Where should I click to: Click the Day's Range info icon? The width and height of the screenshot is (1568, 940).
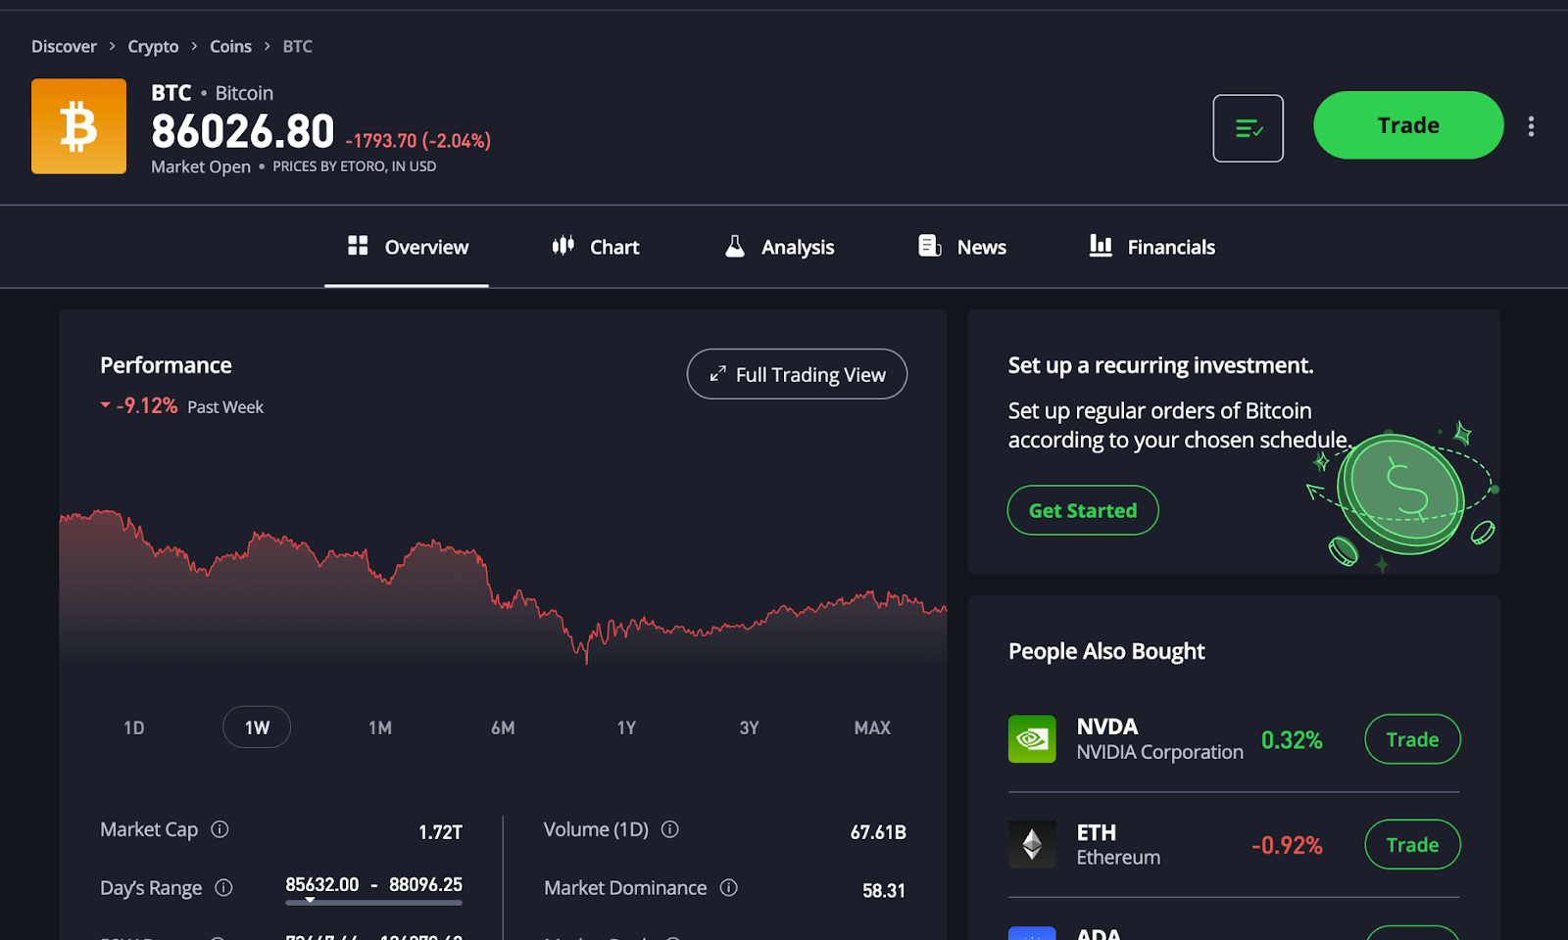coord(224,888)
